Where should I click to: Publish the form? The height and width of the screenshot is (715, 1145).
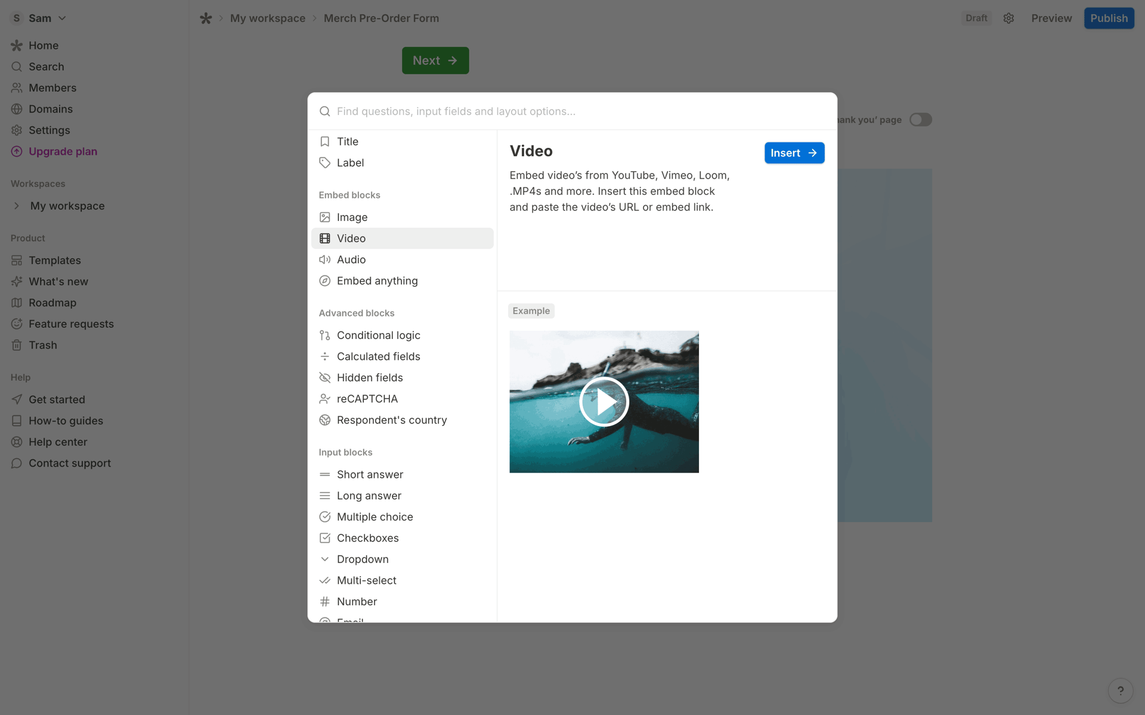click(1109, 18)
